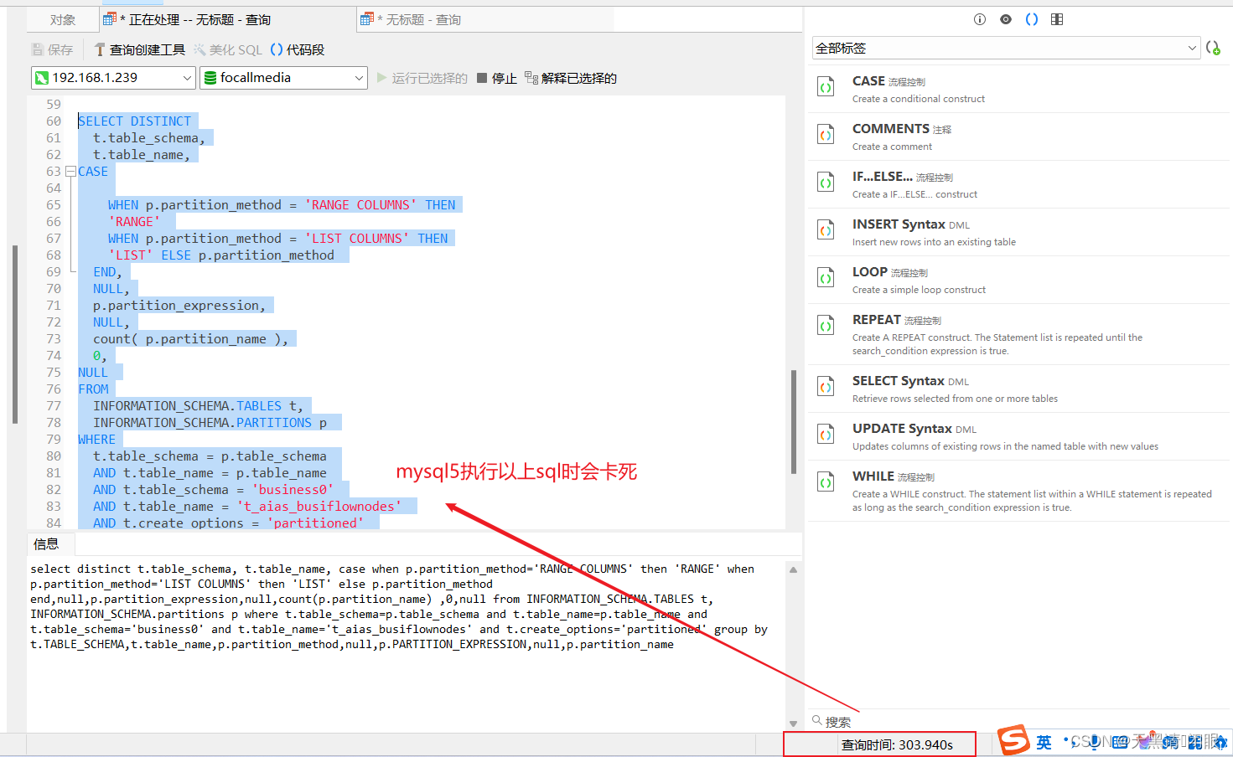
Task: Click the COMMENTS snippet icon
Action: (x=826, y=134)
